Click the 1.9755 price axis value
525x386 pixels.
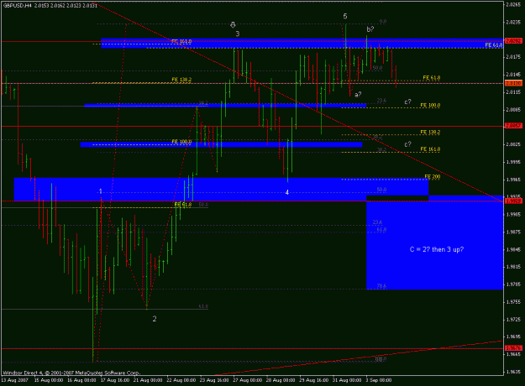tap(513, 302)
